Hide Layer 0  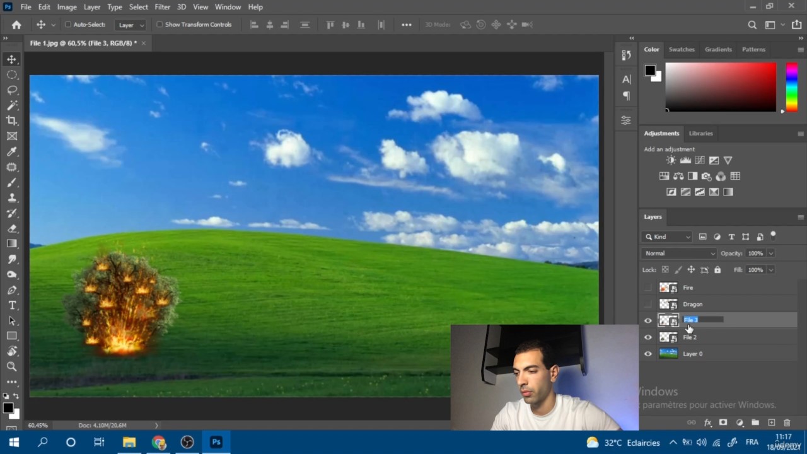pos(647,354)
